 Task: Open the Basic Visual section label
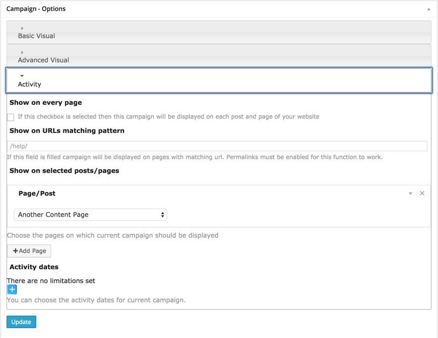(x=36, y=36)
